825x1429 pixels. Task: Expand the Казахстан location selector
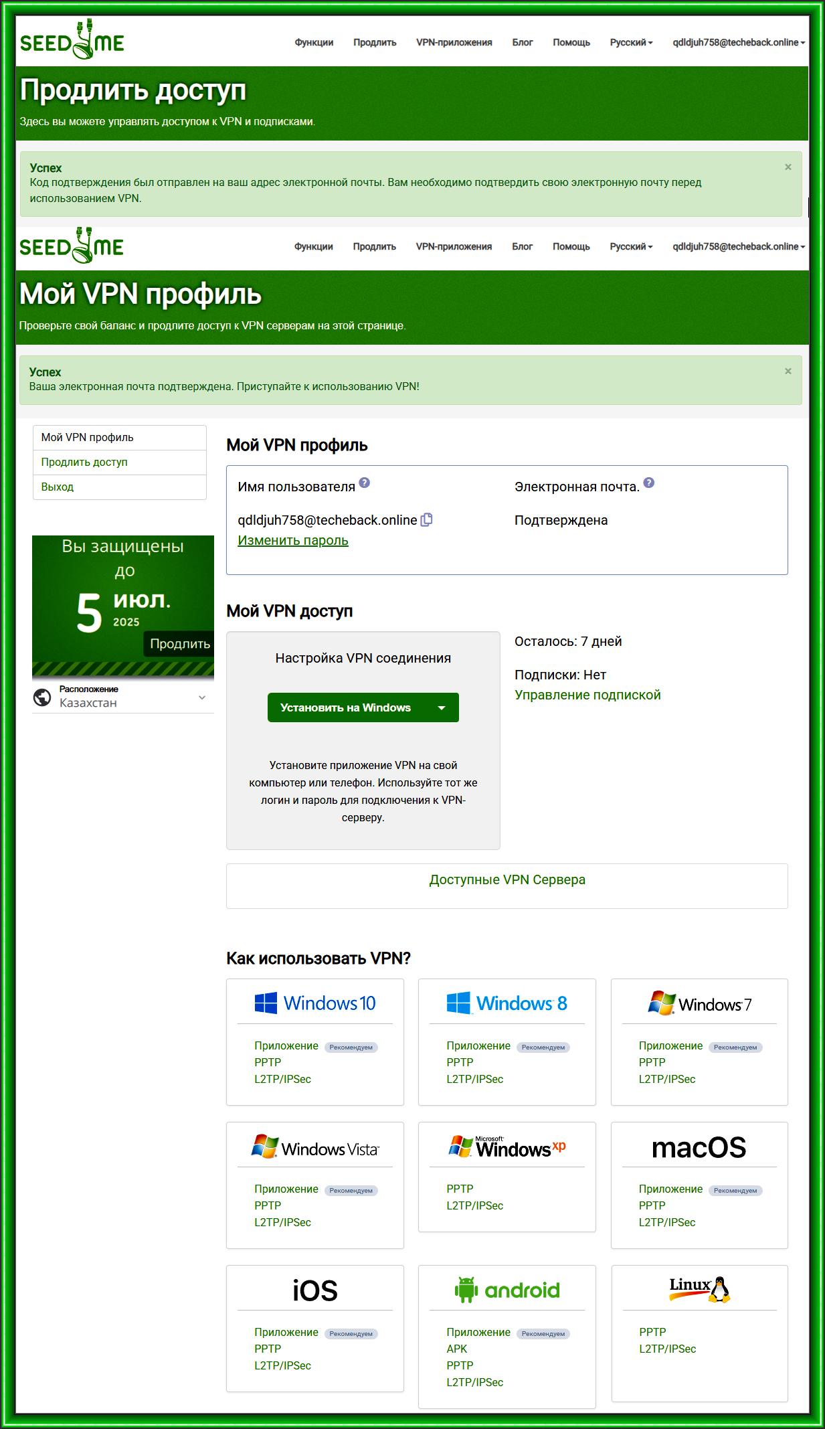click(123, 697)
